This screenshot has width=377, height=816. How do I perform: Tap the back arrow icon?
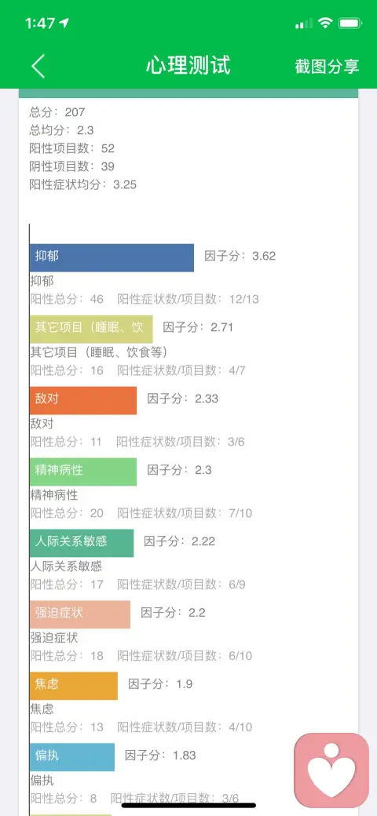[x=38, y=66]
